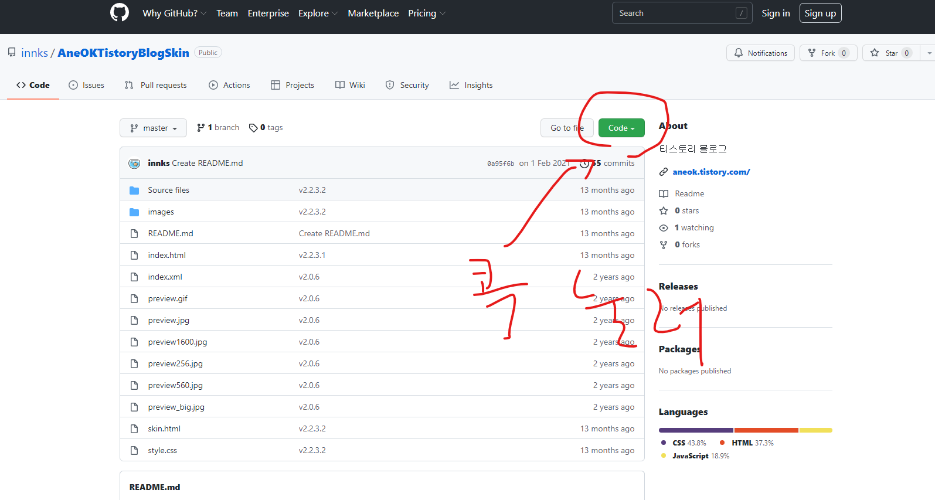Click the branch icon beside 1 branch
The height and width of the screenshot is (500, 935).
click(201, 127)
